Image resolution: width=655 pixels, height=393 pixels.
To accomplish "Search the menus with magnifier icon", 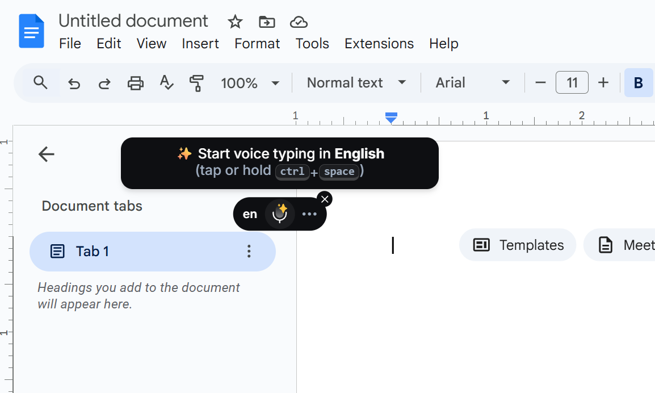I will [40, 83].
